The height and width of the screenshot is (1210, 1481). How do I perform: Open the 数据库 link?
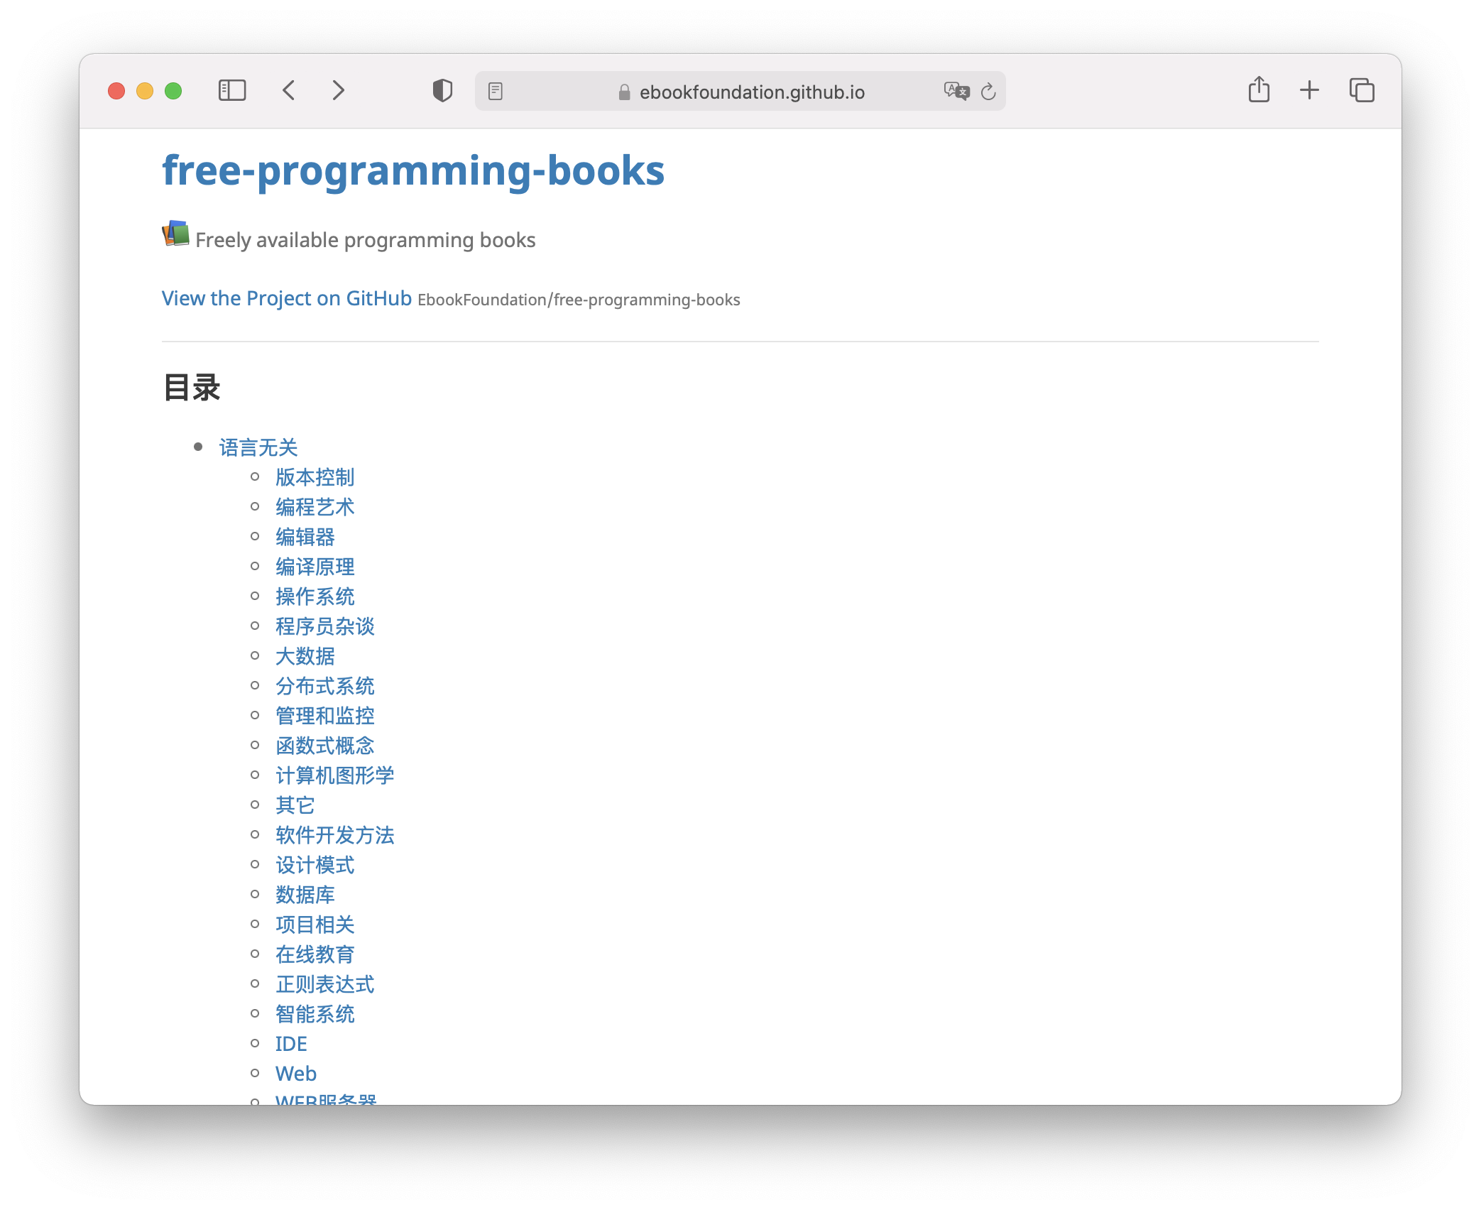[305, 895]
